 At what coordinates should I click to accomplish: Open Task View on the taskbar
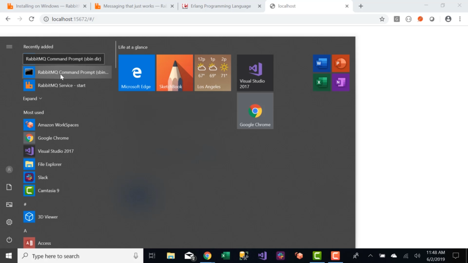point(152,256)
